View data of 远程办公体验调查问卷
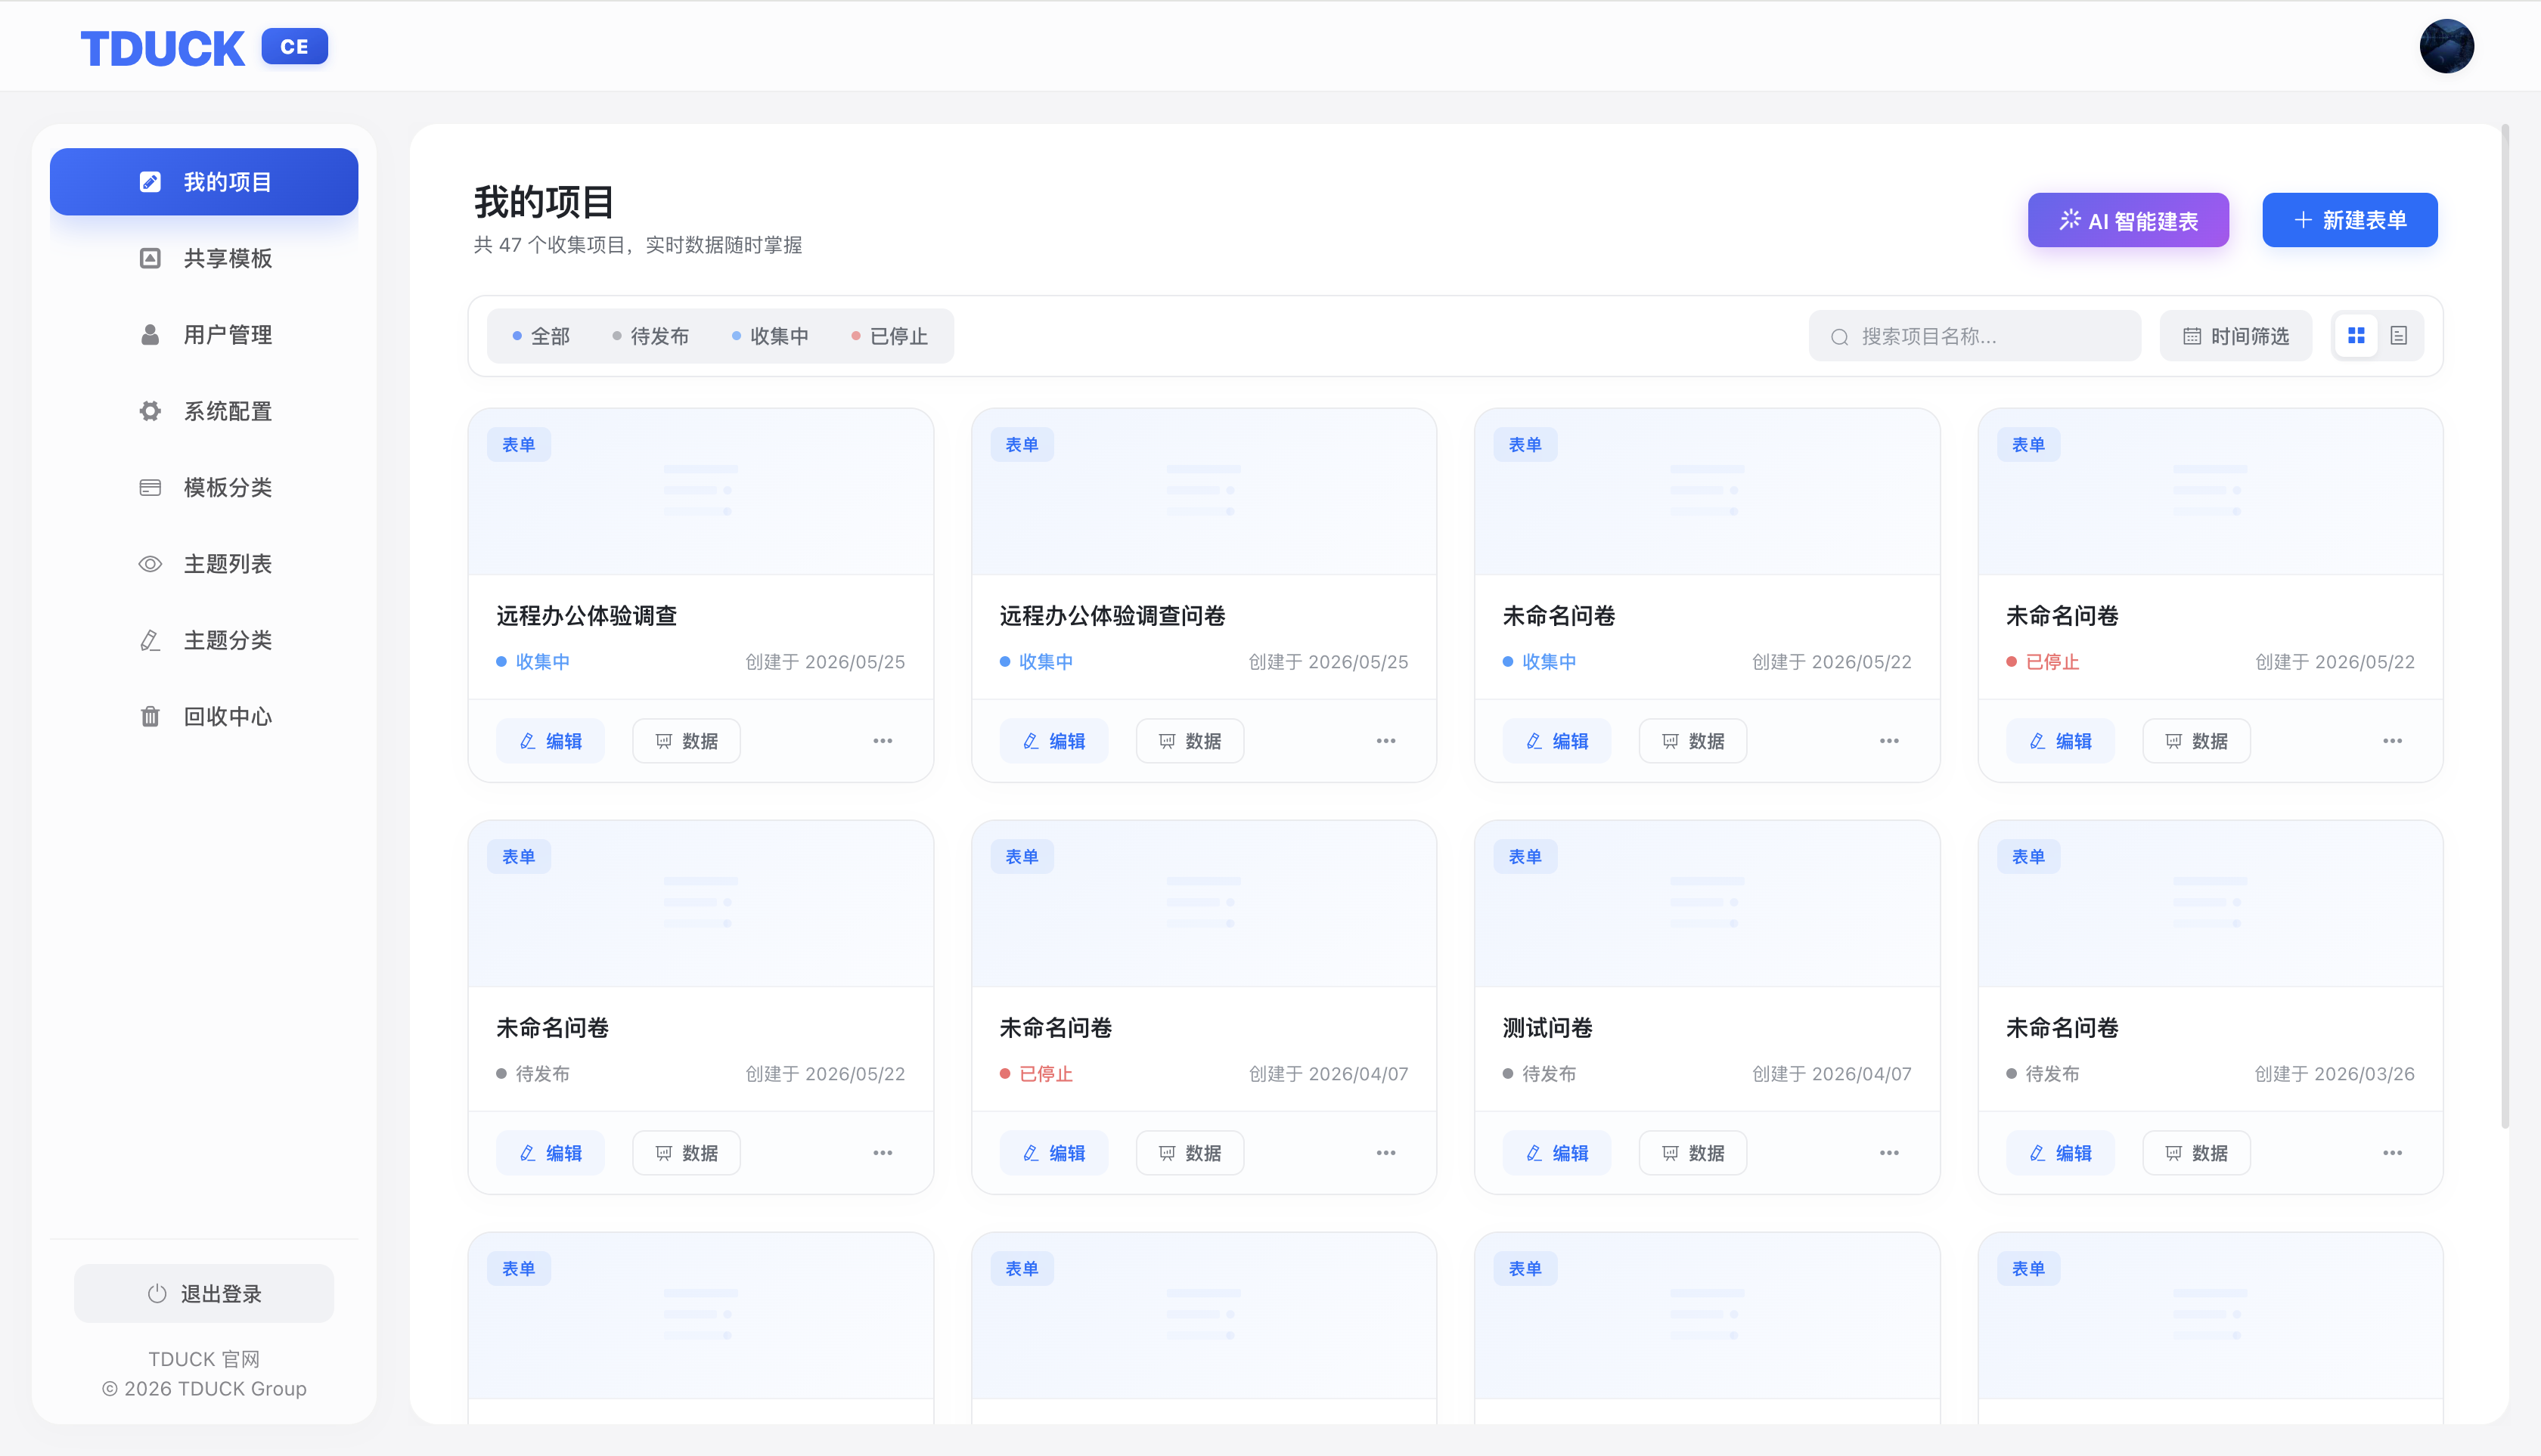Viewport: 2541px width, 1456px height. [1190, 741]
